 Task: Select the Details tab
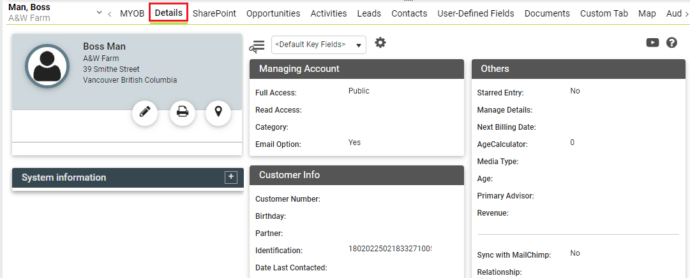click(169, 13)
